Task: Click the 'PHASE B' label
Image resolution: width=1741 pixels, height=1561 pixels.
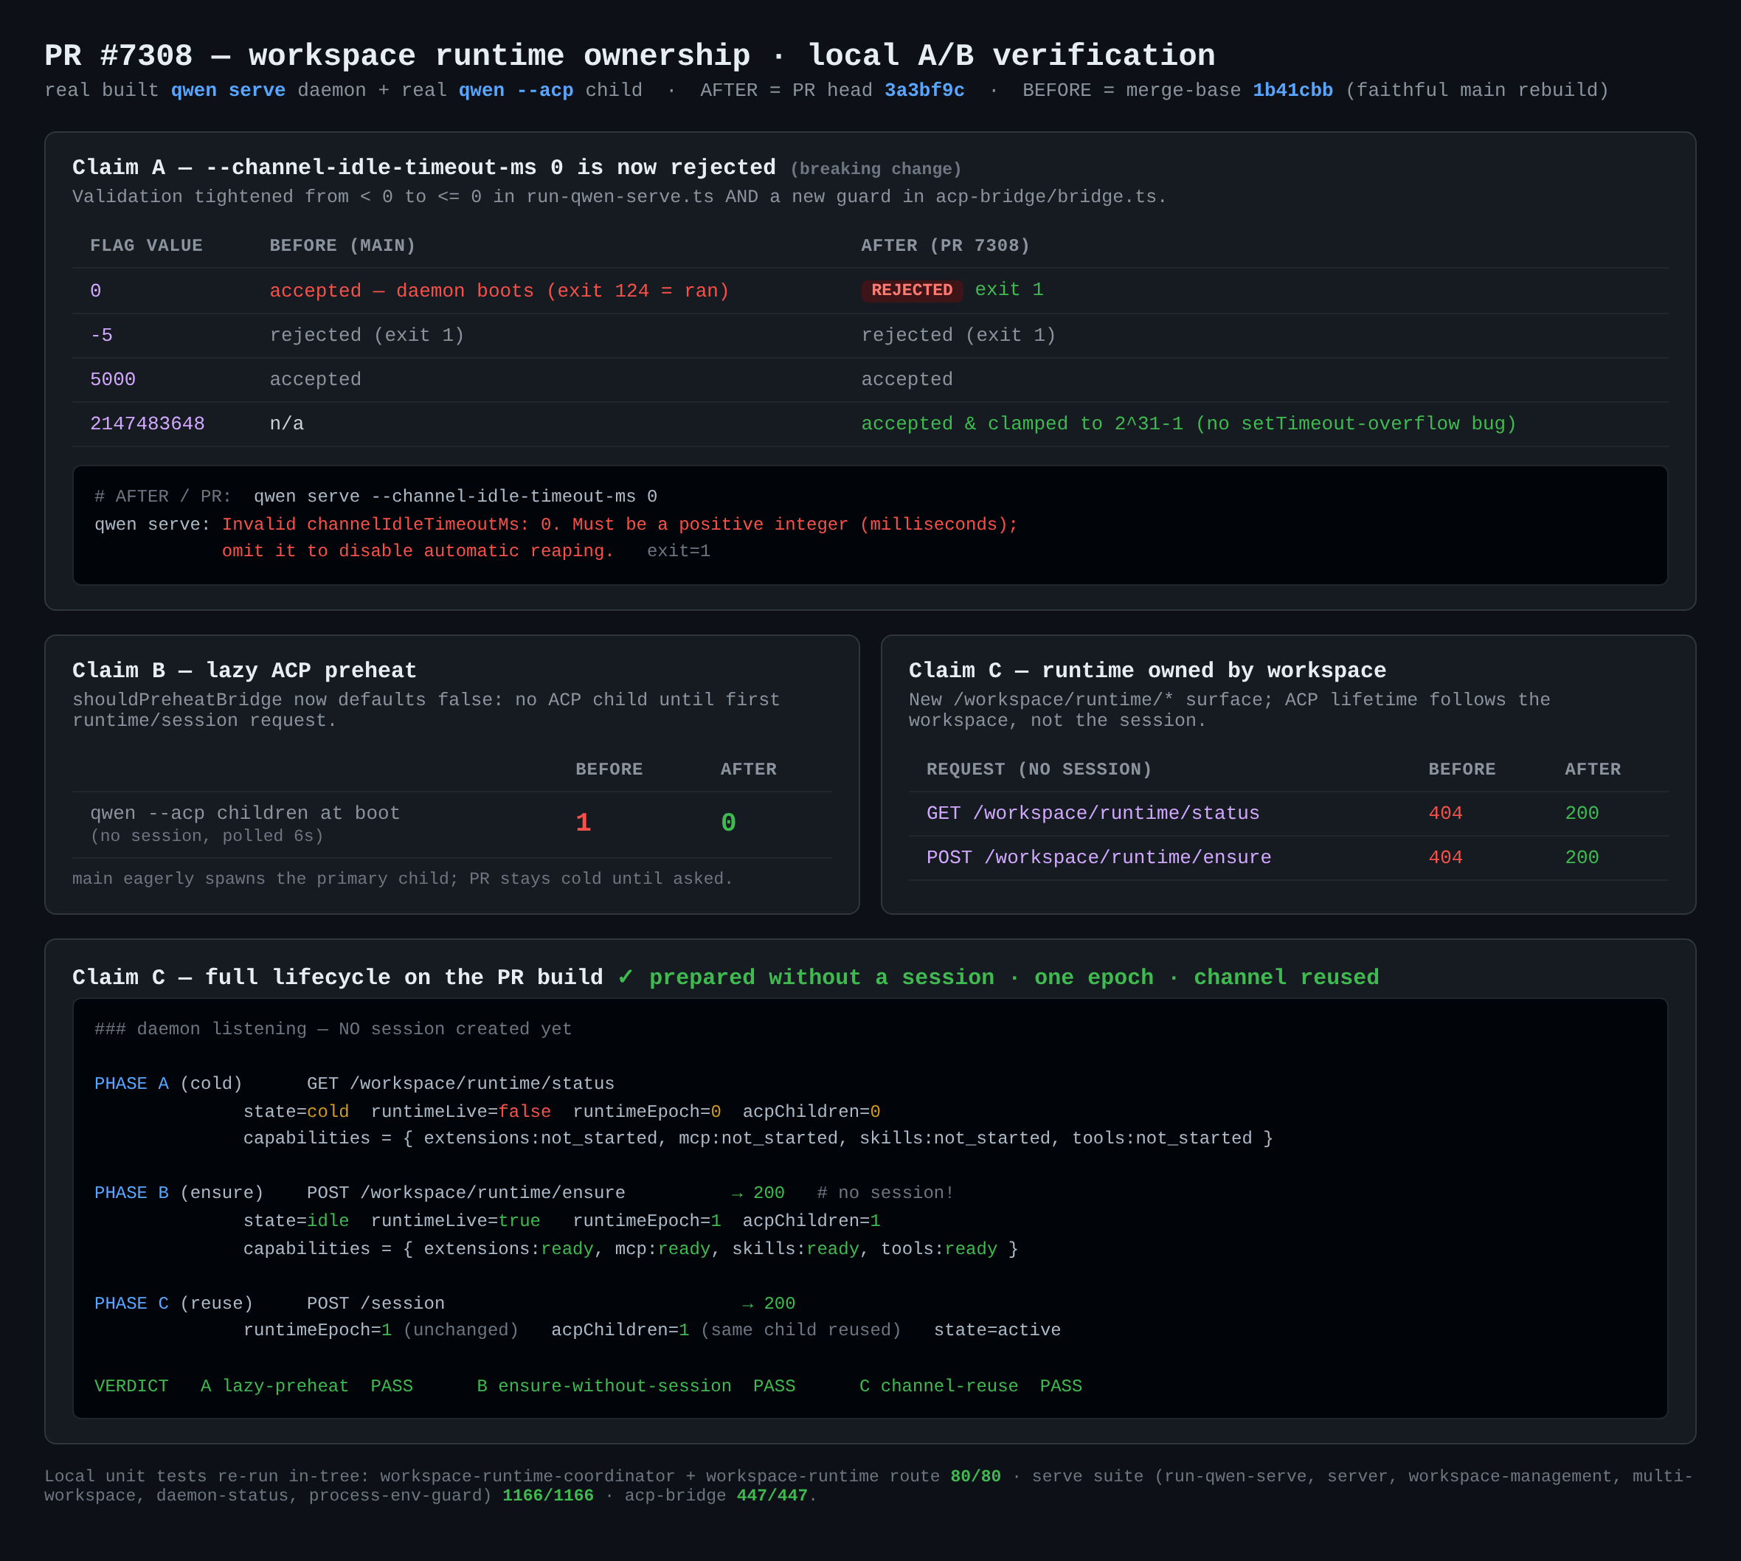Action: pos(131,1193)
